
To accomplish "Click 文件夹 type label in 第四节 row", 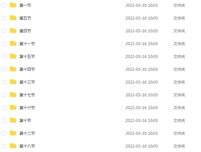I will [179, 31].
